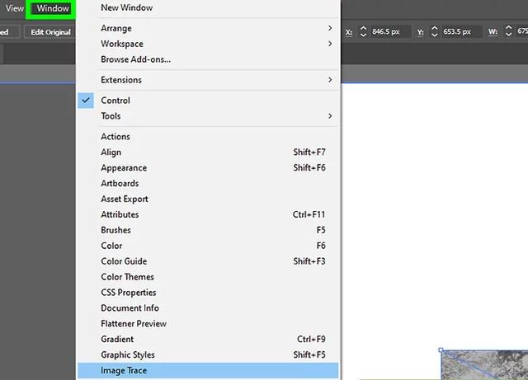Image resolution: width=528 pixels, height=380 pixels.
Task: Select CSS Properties menu item
Action: 208,293
